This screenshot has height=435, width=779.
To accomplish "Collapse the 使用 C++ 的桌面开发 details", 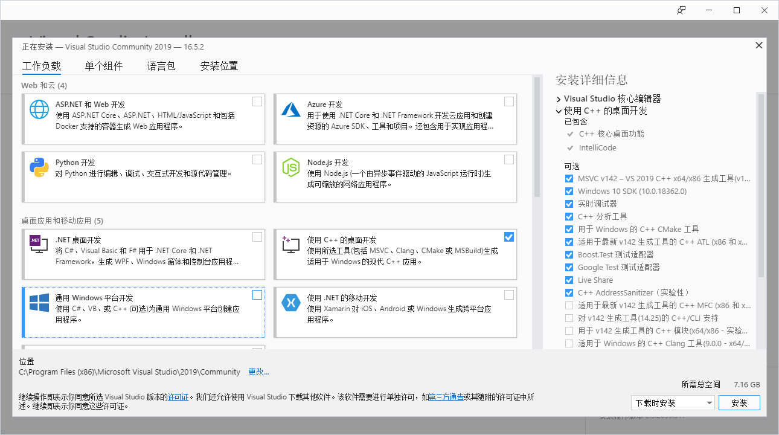I will pos(559,111).
